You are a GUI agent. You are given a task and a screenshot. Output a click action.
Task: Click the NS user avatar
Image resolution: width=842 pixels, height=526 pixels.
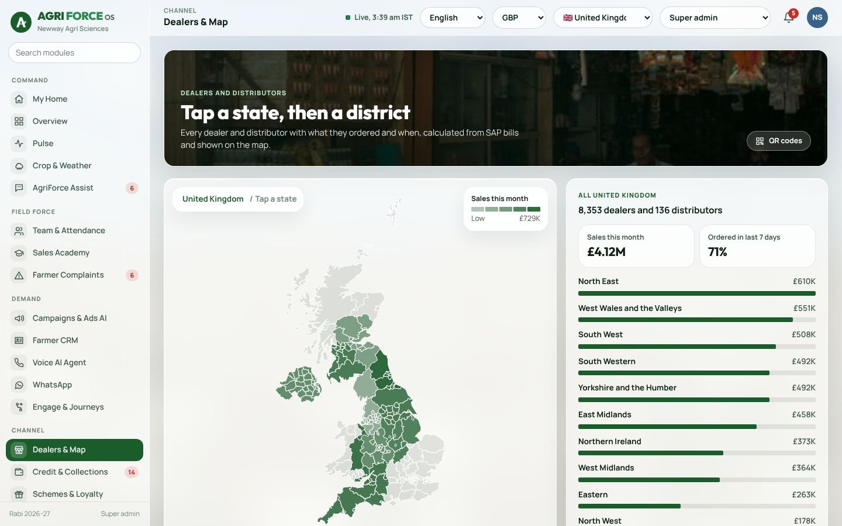(x=817, y=18)
